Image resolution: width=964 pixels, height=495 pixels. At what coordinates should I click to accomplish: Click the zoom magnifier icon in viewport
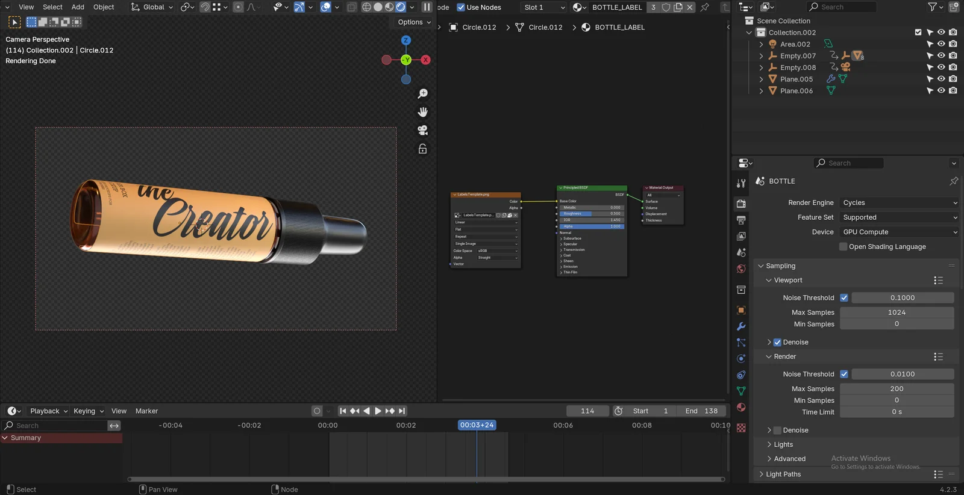click(x=423, y=94)
